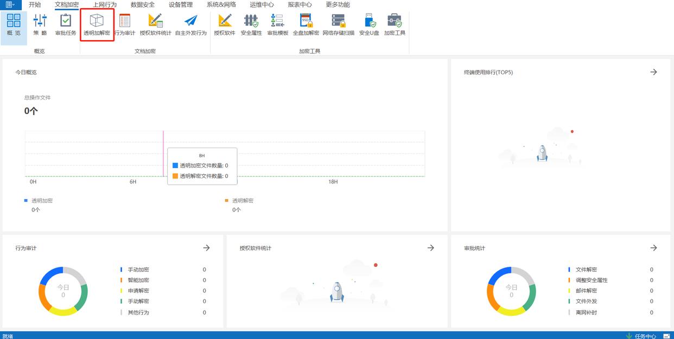Screen dimensions: 674x339
Task: Select the 概览 overview button
Action: tap(14, 24)
